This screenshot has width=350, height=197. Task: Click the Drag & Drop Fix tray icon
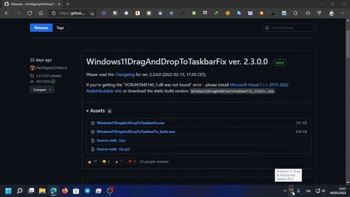pos(291,191)
